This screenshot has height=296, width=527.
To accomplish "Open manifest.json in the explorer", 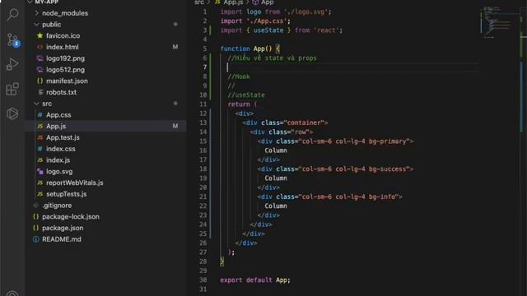I will coord(67,81).
